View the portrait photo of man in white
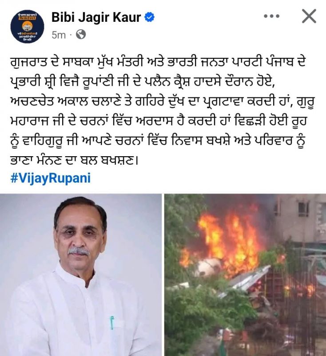This screenshot has height=356, width=326. (81, 275)
